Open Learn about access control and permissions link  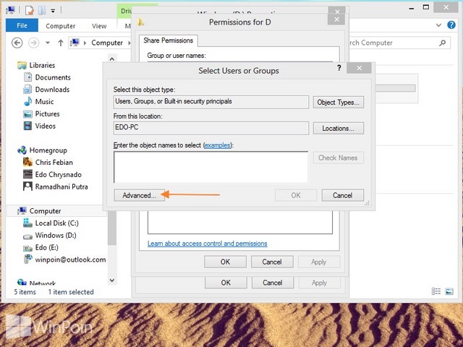pyautogui.click(x=208, y=244)
